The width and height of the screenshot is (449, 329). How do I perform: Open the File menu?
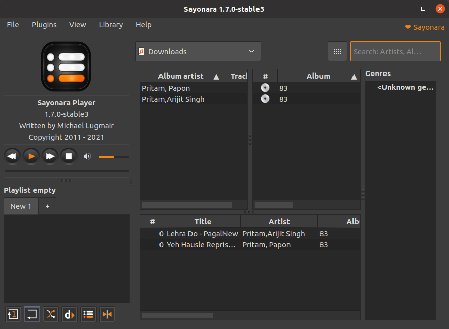point(13,25)
